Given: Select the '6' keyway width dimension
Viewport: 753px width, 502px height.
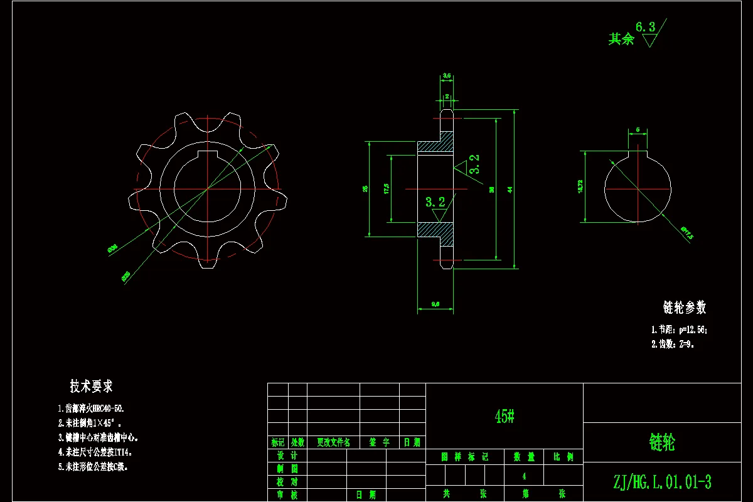Looking at the screenshot, I should pyautogui.click(x=638, y=130).
